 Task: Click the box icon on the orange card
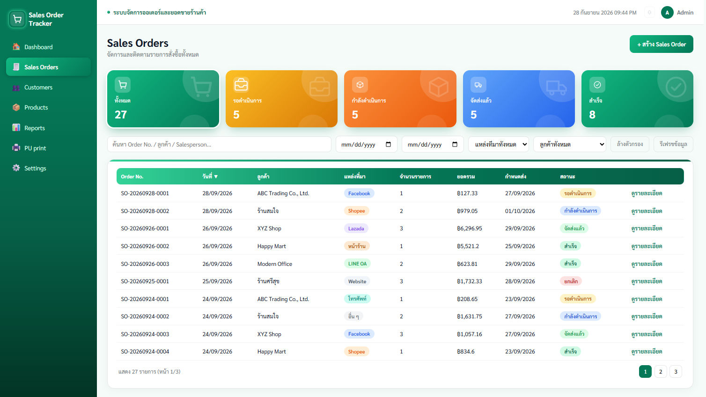click(x=360, y=85)
